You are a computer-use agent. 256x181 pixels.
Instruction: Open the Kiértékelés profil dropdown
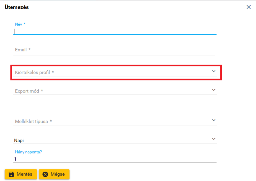(115, 72)
